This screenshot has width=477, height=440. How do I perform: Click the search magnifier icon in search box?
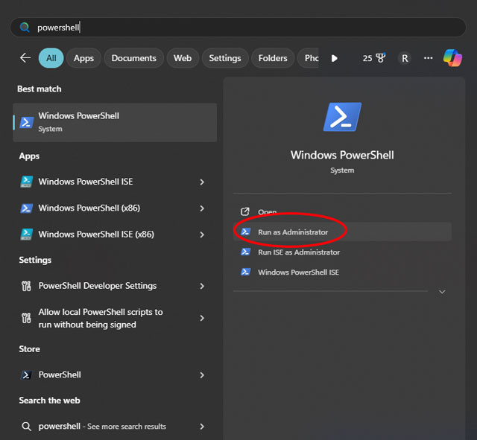point(25,28)
